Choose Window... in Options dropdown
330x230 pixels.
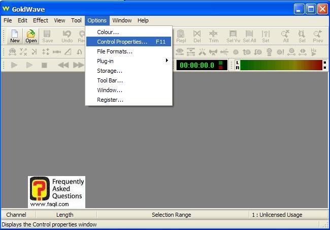click(x=128, y=90)
